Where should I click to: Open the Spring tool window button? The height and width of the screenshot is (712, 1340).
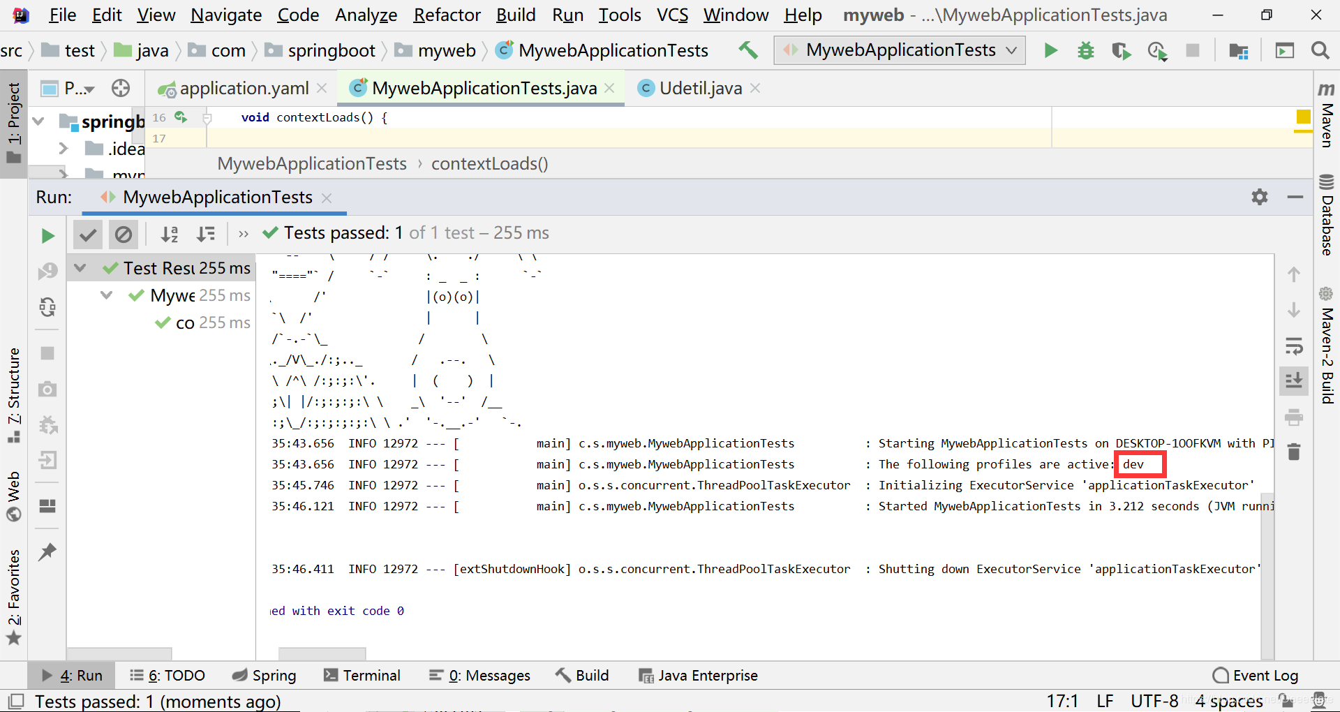click(265, 675)
